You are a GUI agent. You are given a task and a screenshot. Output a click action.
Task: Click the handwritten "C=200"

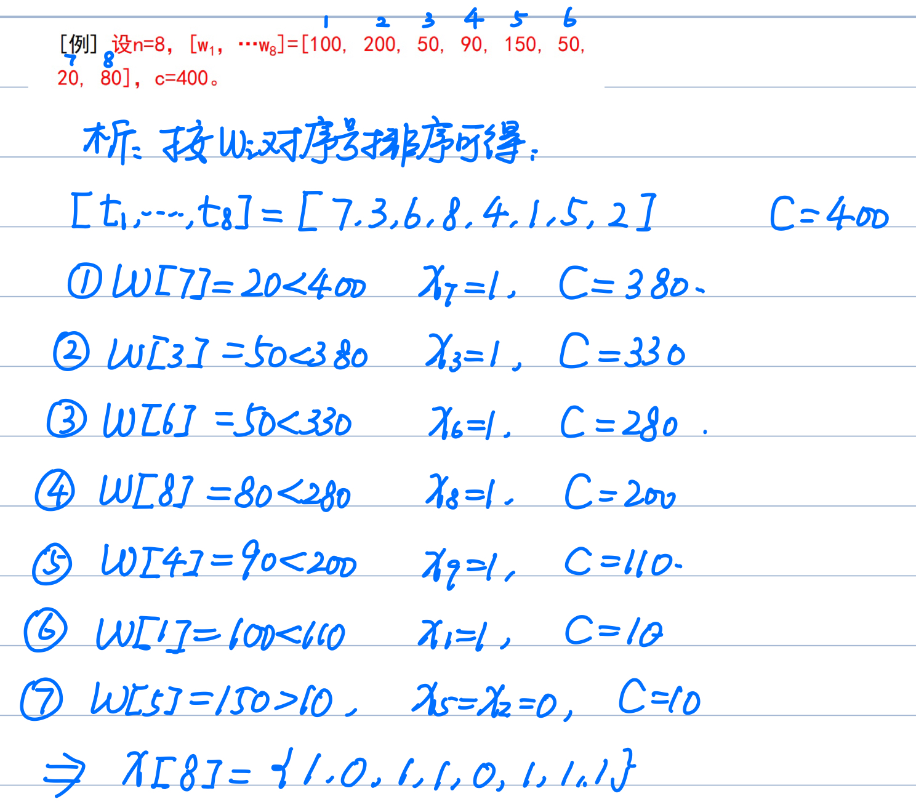tap(621, 492)
